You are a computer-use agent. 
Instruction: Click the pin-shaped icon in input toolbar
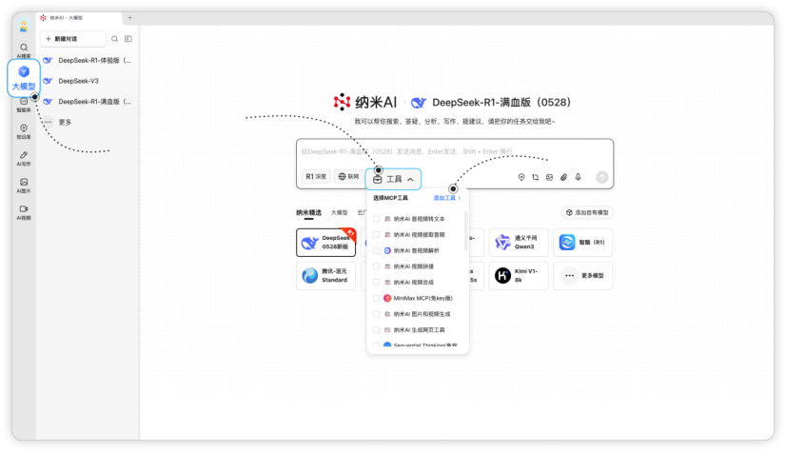(x=521, y=177)
